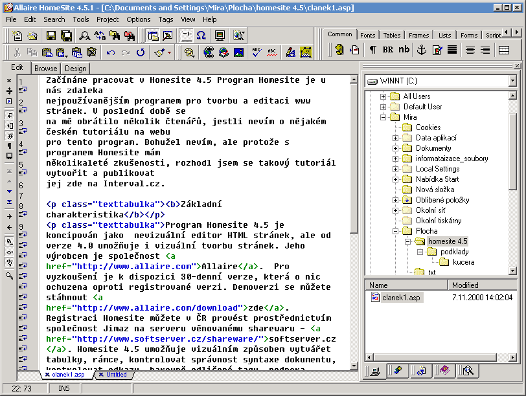Open Find with the magnifier-and-A icon
526x396 pixels.
[84, 36]
